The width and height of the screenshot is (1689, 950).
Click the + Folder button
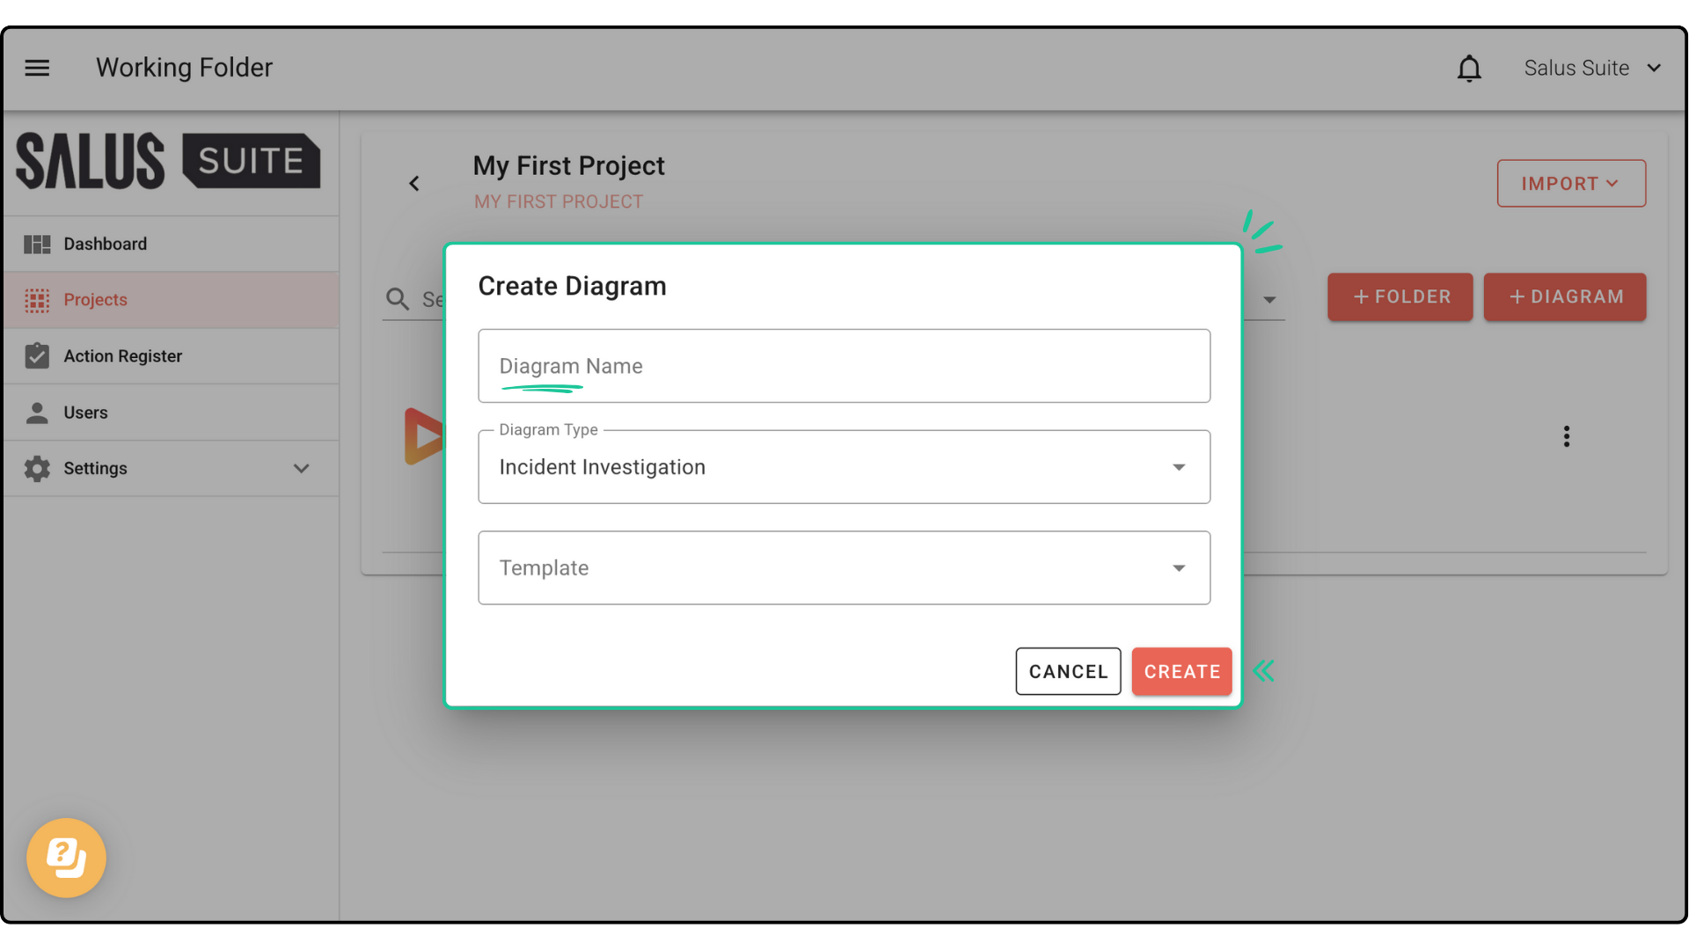click(1400, 297)
